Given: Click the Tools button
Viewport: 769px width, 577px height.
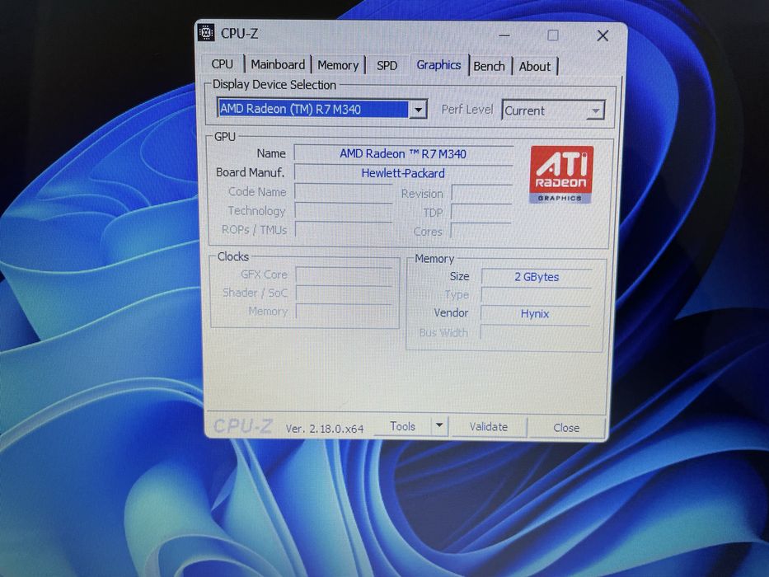Looking at the screenshot, I should point(403,426).
